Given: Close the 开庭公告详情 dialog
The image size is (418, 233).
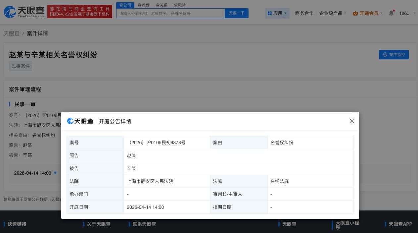Looking at the screenshot, I should pos(352,121).
